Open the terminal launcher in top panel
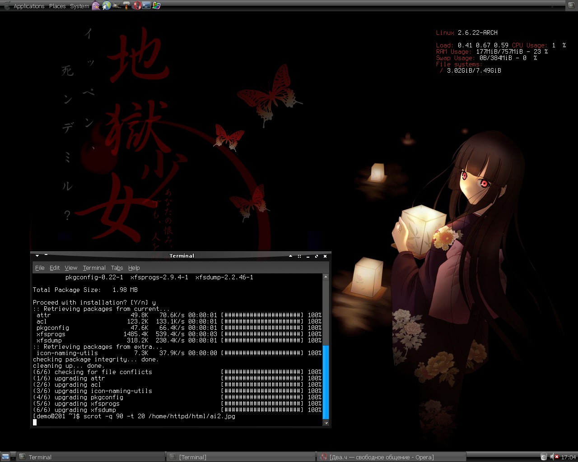This screenshot has height=462, width=578. coord(146,6)
